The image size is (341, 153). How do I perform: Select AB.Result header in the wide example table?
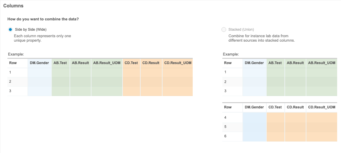coord(80,63)
